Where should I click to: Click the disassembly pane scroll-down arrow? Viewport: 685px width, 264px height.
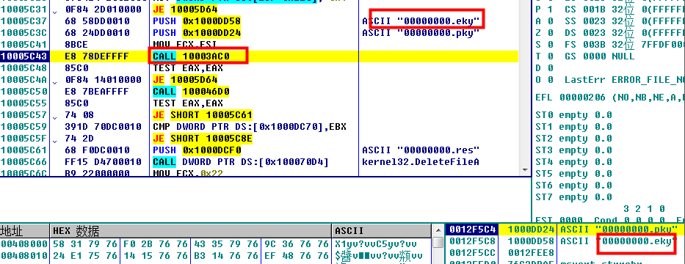coord(525,169)
